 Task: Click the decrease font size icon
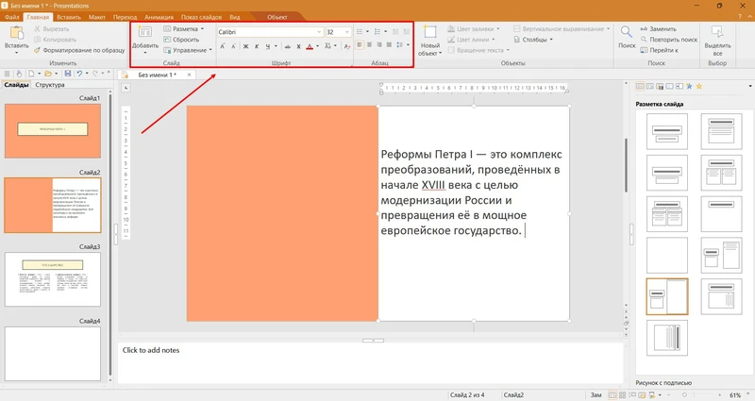233,46
